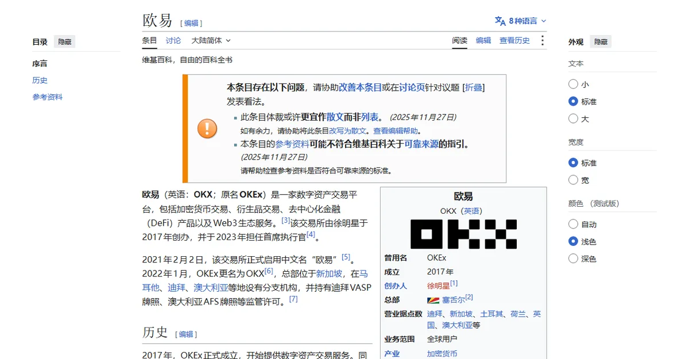
Task: Select the 浅色 color option
Action: 573,241
